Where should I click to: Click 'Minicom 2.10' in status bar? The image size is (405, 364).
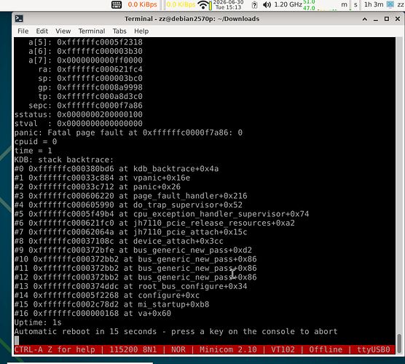[x=228, y=349]
